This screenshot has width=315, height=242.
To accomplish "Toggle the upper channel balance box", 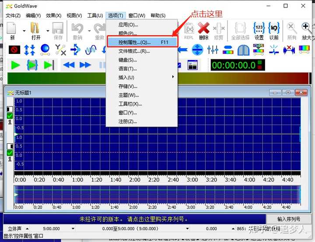I will [10, 109].
